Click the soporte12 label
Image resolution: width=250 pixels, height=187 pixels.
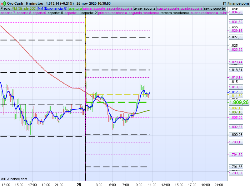click(89, 13)
